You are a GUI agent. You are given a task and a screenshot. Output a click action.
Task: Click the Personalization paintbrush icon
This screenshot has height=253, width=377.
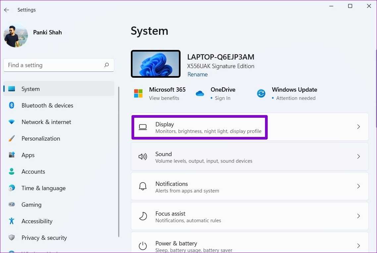click(12, 139)
